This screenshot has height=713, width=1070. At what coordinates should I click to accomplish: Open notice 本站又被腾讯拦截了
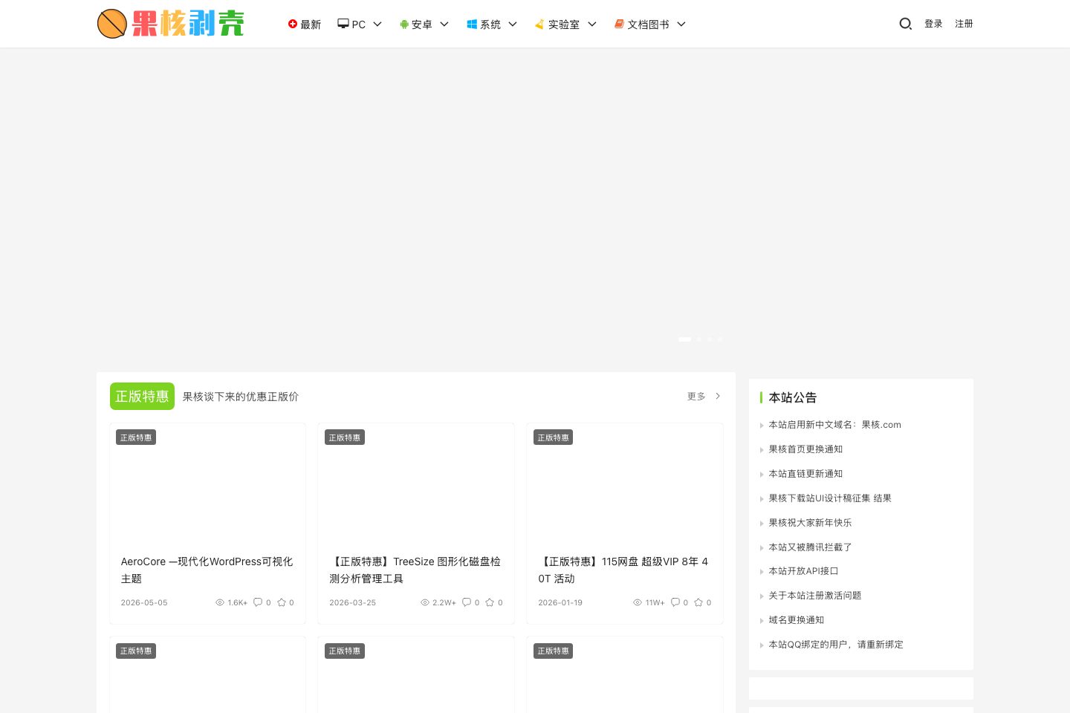tap(810, 547)
